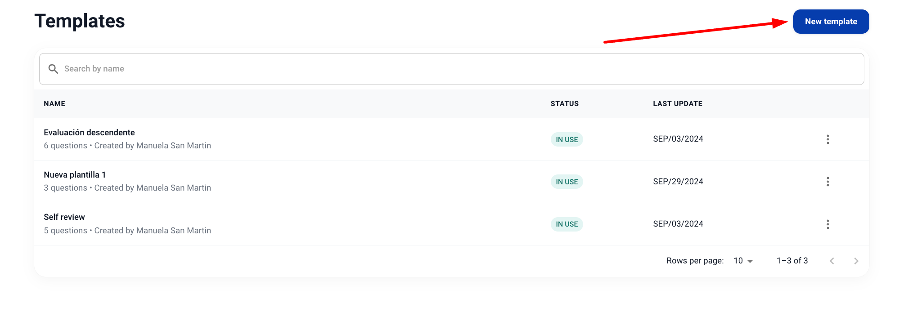
Task: Open options menu for Nueva plantilla 1
Action: pyautogui.click(x=827, y=182)
